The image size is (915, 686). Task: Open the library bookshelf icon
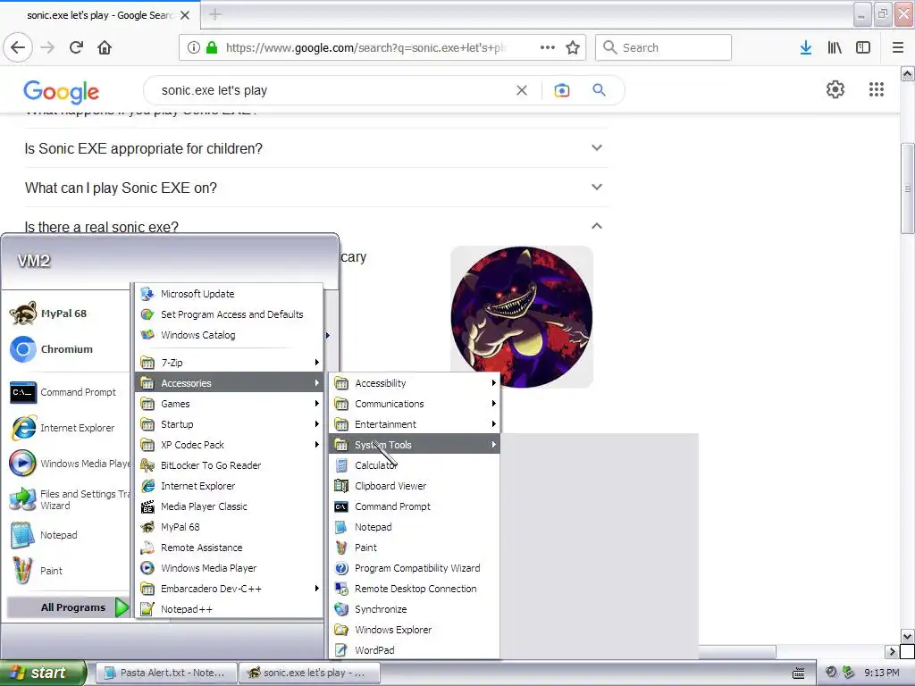(835, 48)
